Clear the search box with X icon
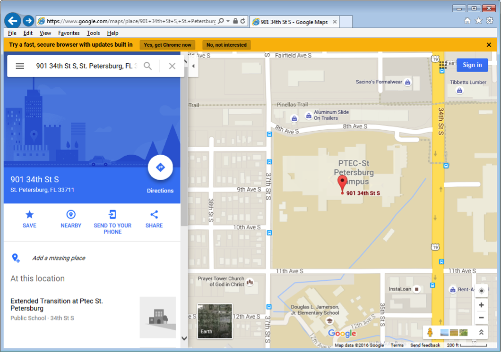501x352 pixels. (x=172, y=66)
